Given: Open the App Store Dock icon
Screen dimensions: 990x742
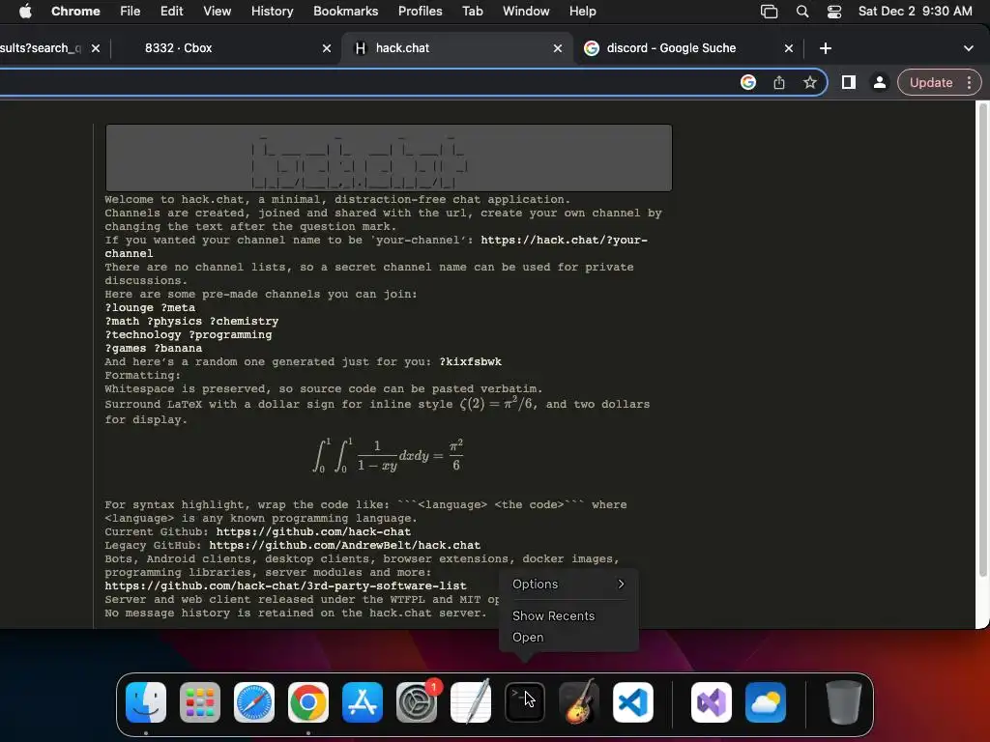Looking at the screenshot, I should 363,701.
